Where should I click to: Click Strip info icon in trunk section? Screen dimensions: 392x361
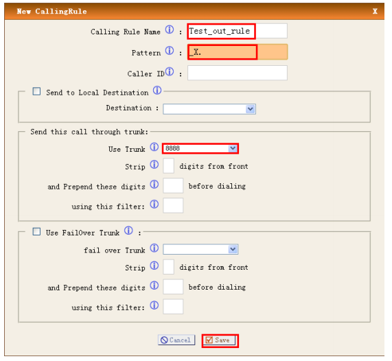154,165
